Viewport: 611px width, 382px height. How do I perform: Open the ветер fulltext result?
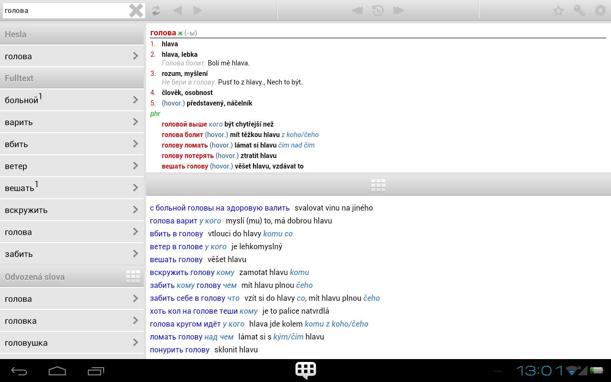tap(72, 166)
